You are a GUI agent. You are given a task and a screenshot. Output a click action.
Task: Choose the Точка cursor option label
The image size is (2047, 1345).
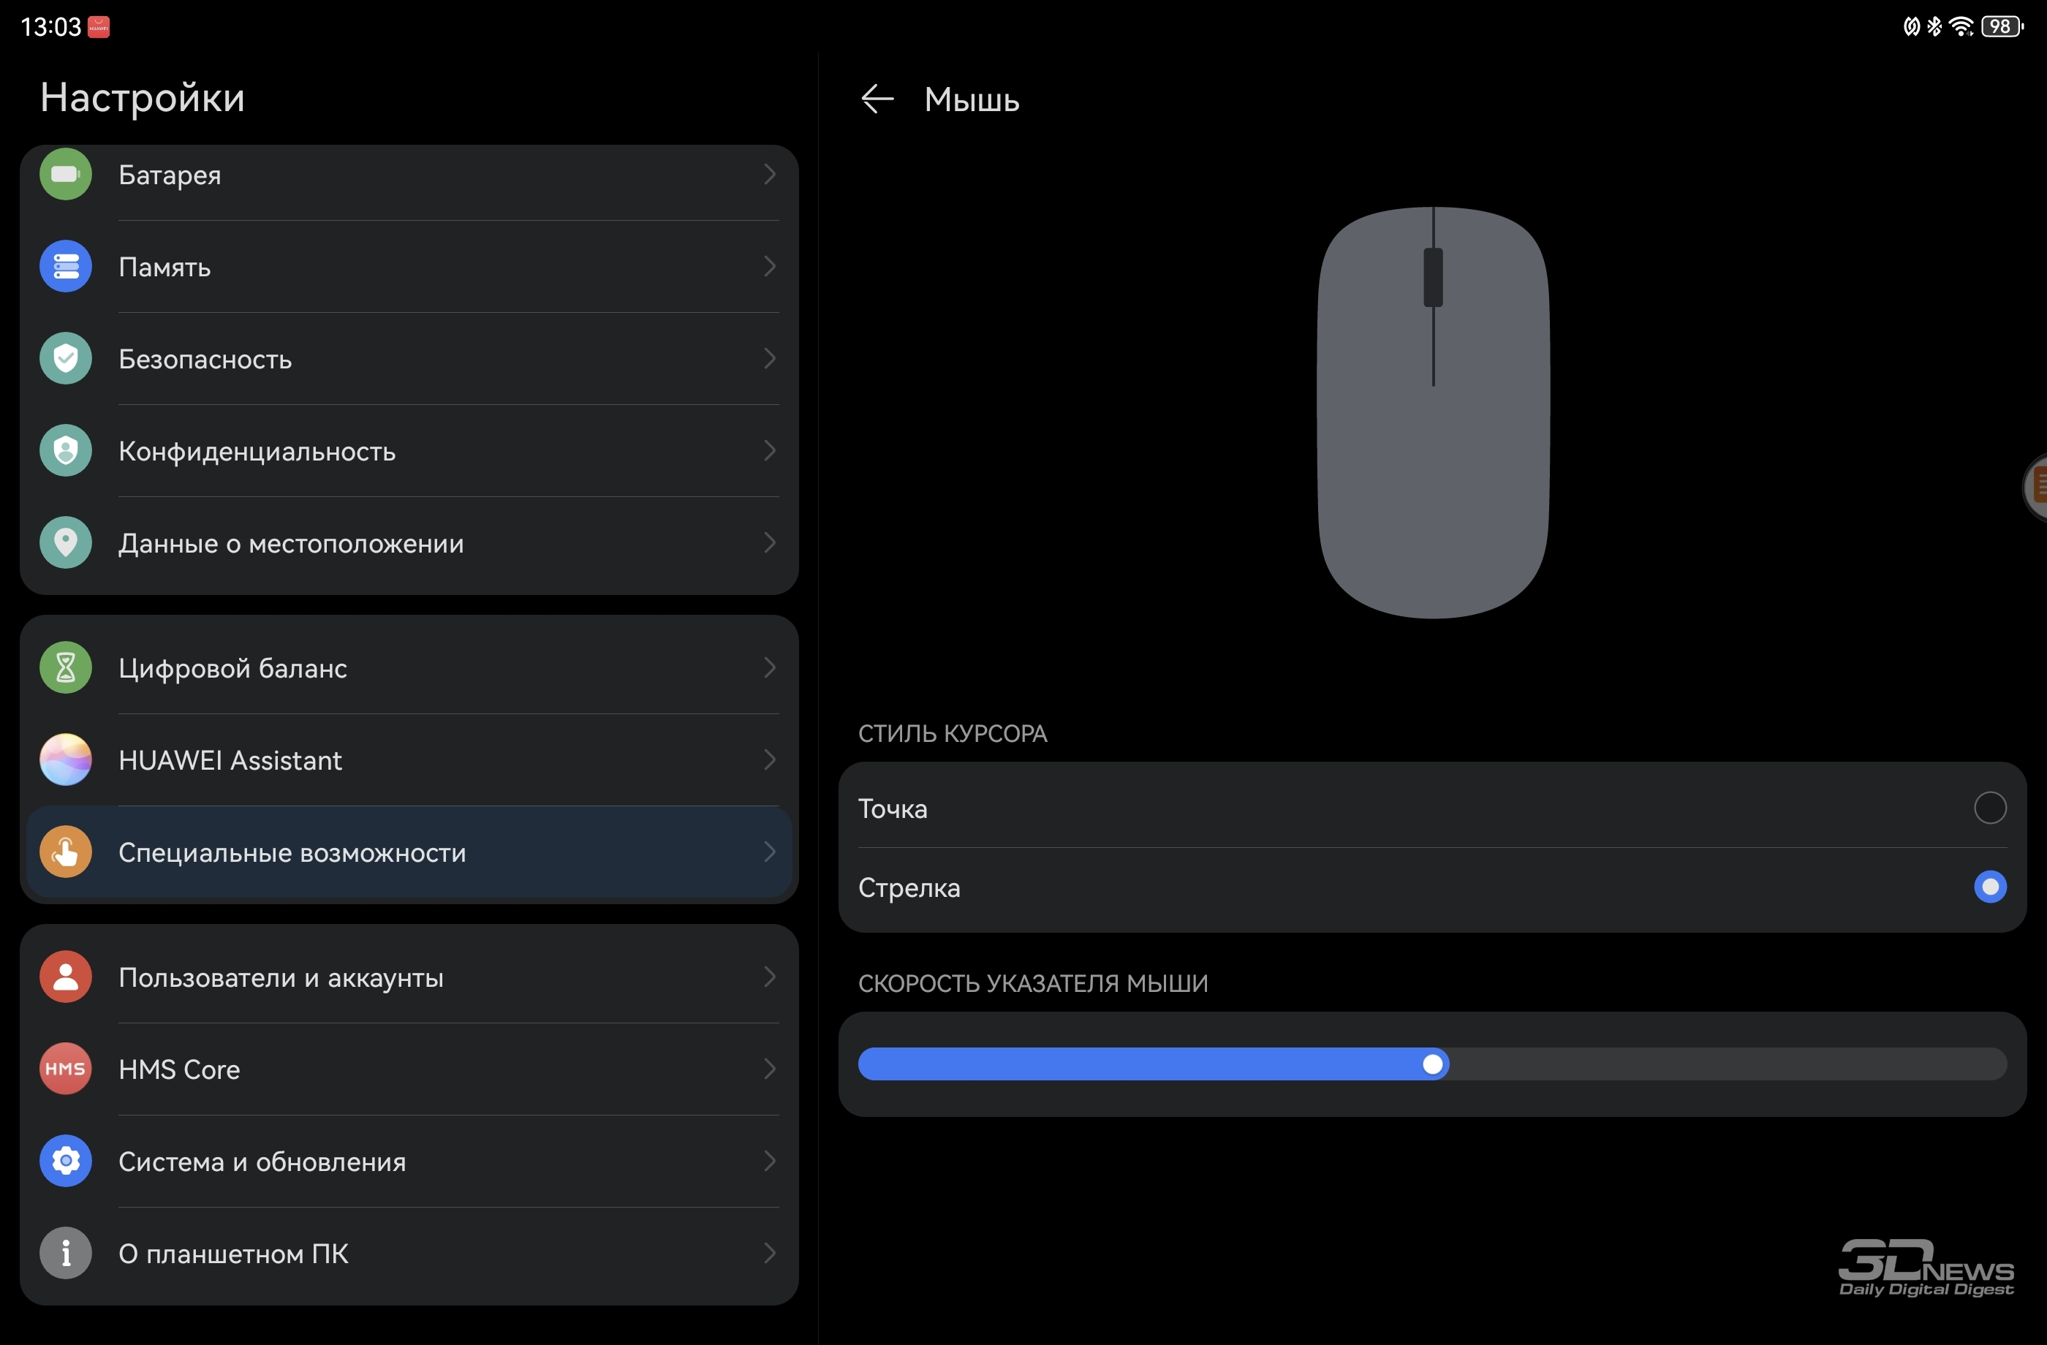pyautogui.click(x=893, y=808)
